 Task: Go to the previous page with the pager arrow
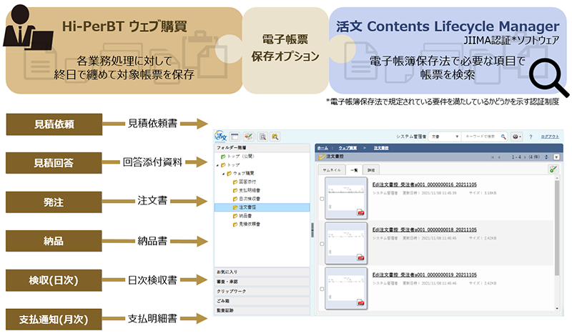click(499, 157)
